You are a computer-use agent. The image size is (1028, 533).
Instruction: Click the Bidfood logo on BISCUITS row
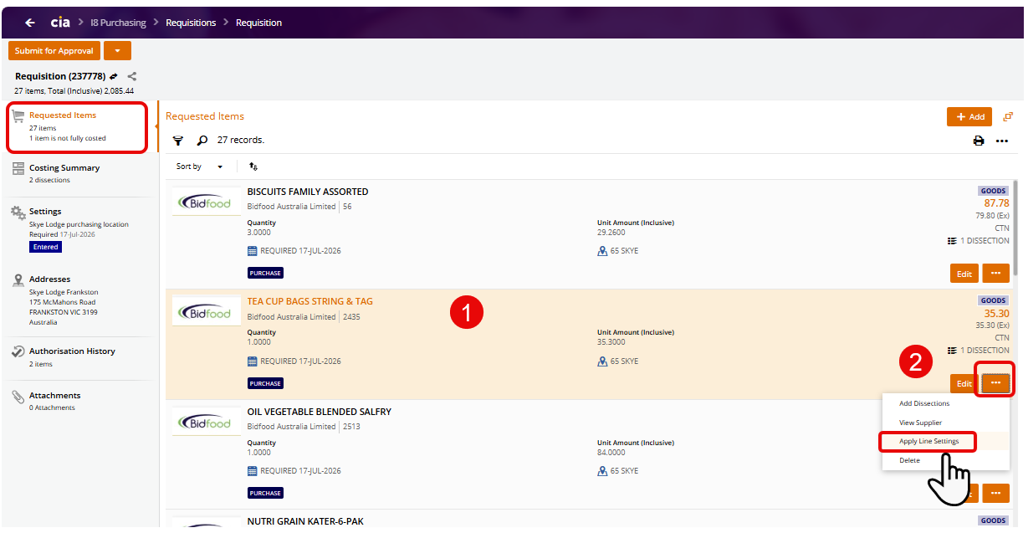[x=206, y=203]
